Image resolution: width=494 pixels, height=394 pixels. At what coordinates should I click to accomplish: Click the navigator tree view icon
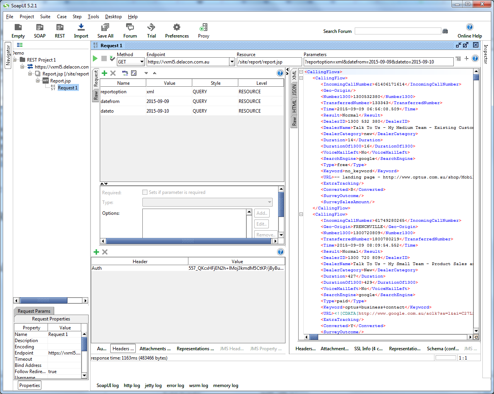[x=20, y=45]
